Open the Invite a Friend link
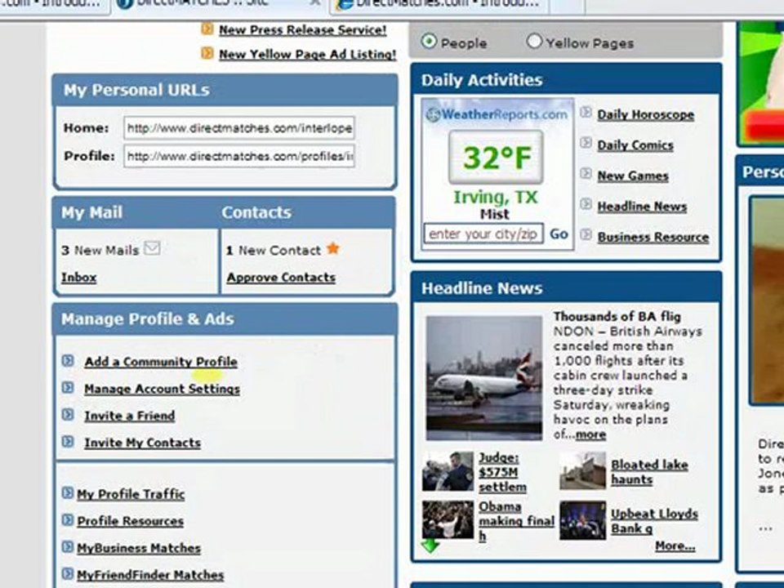The image size is (784, 588). click(130, 416)
